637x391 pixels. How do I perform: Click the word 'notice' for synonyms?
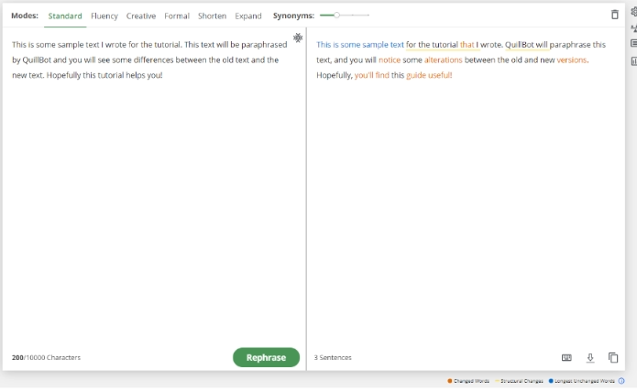(x=390, y=60)
